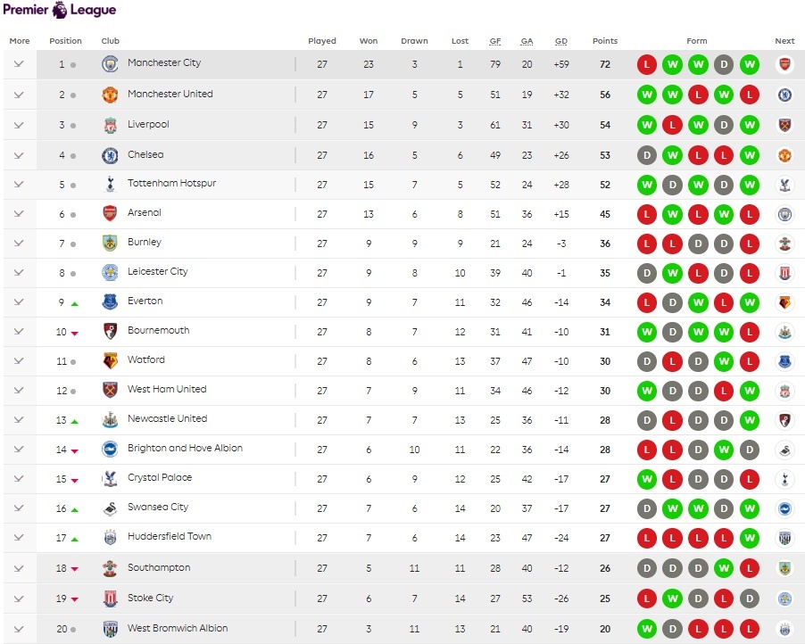This screenshot has height=644, width=805.
Task: Open the Manchester United club link
Action: coord(170,95)
